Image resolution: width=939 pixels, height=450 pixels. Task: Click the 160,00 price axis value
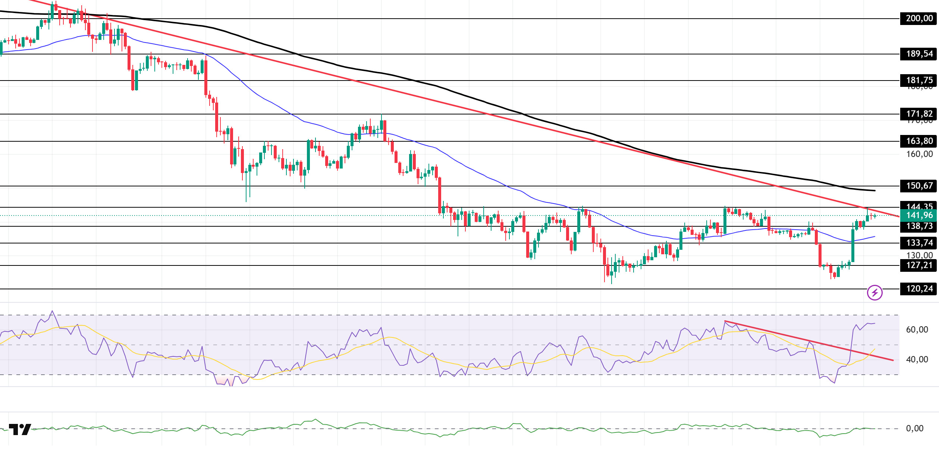(x=919, y=154)
